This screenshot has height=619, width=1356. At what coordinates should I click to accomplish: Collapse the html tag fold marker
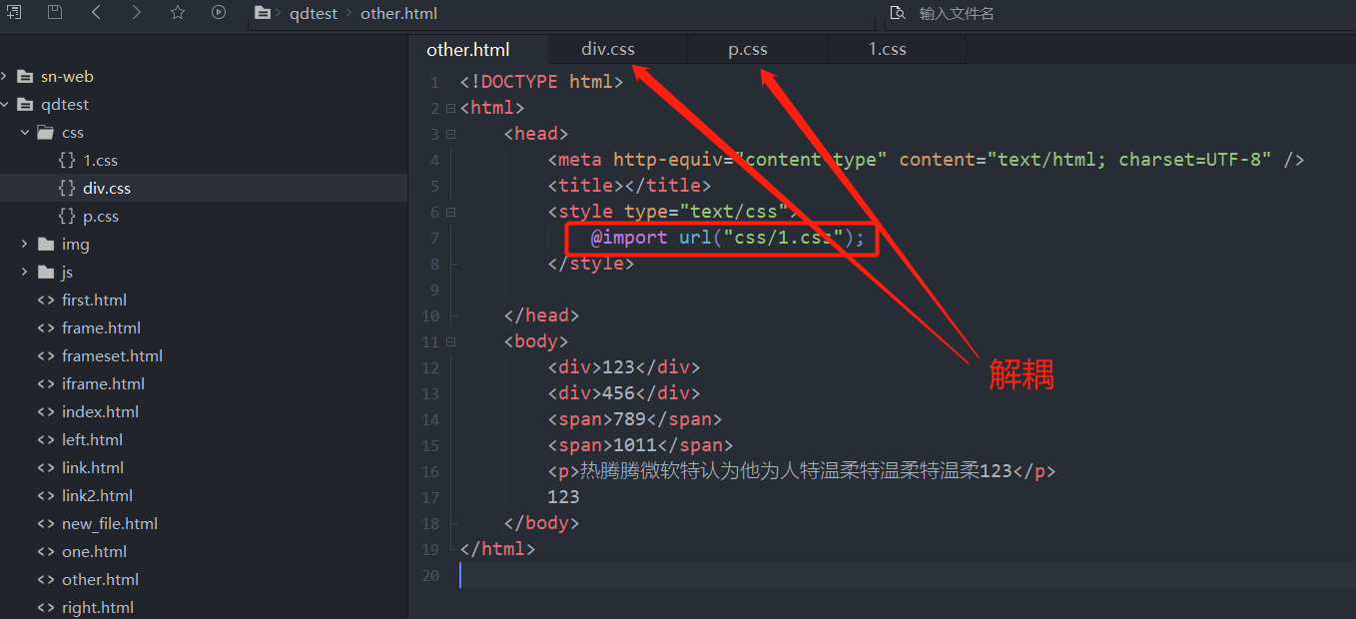point(450,108)
